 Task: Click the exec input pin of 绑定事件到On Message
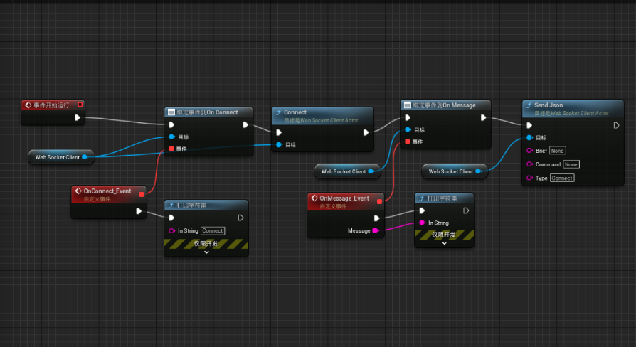pos(408,117)
